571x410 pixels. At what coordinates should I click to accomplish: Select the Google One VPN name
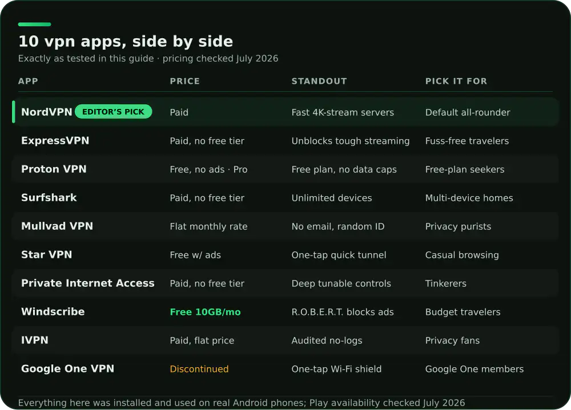coord(67,368)
